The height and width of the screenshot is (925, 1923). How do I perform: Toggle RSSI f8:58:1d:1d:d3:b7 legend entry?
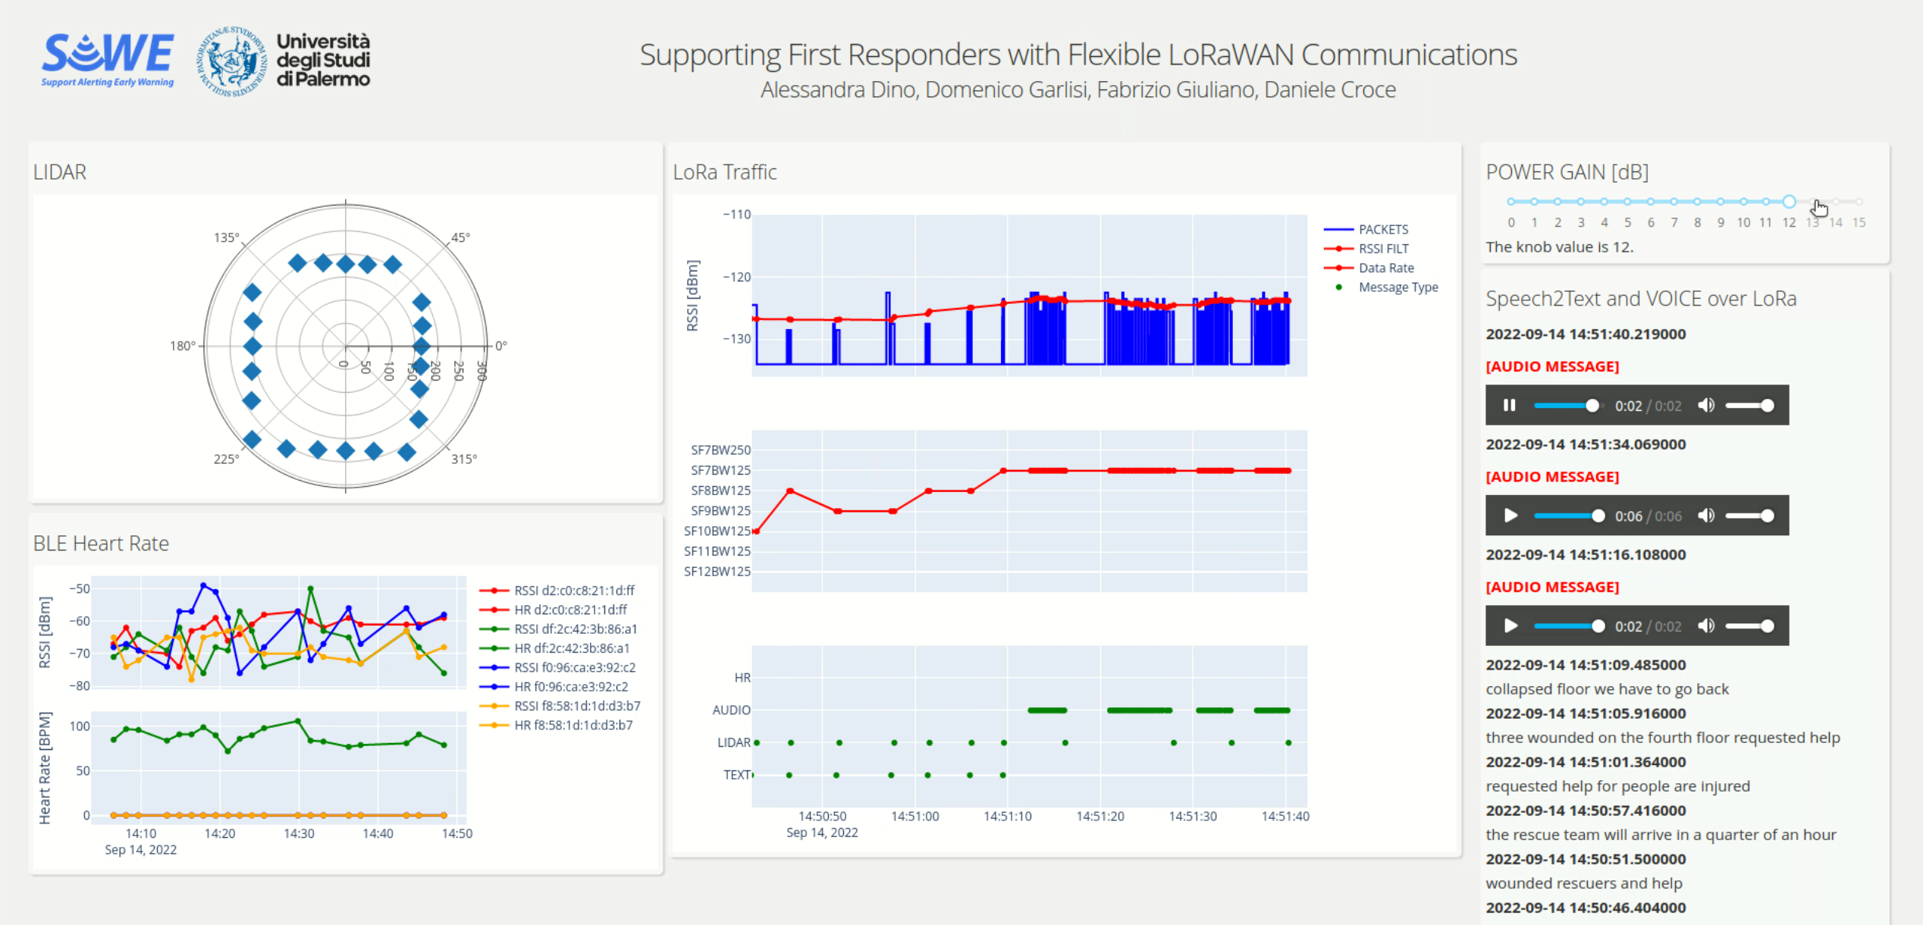coord(560,706)
